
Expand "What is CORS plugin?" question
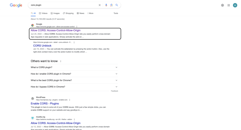coord(116,67)
